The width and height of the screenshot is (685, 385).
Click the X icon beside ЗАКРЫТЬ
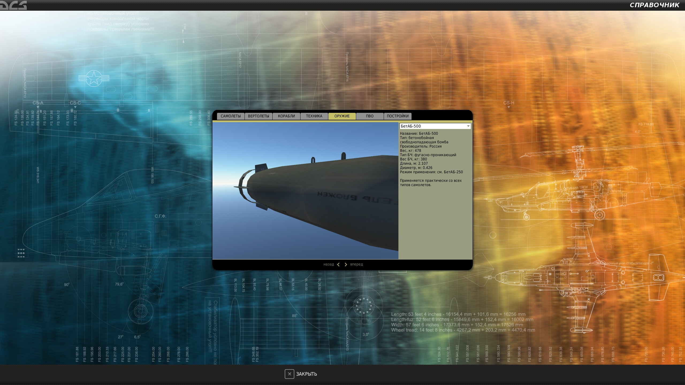289,374
